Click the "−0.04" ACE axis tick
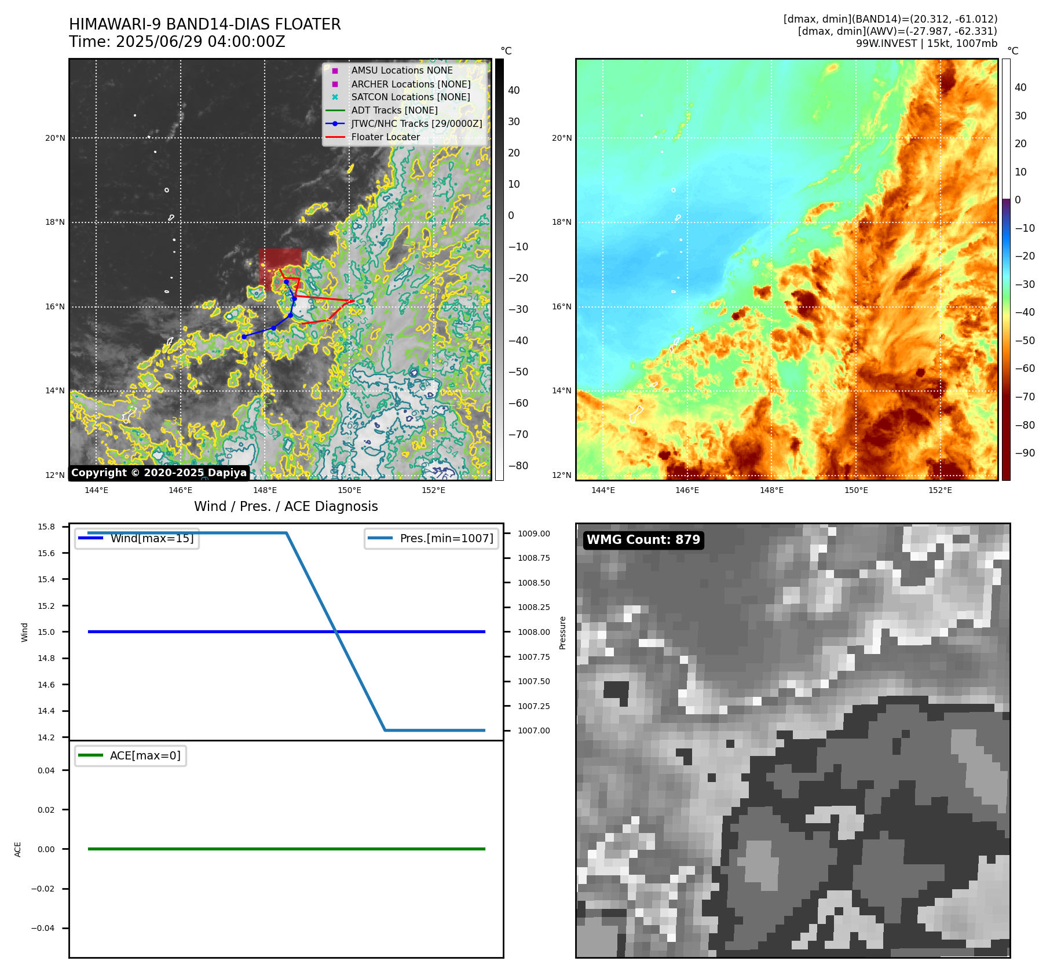The image size is (1050, 979). tap(43, 928)
